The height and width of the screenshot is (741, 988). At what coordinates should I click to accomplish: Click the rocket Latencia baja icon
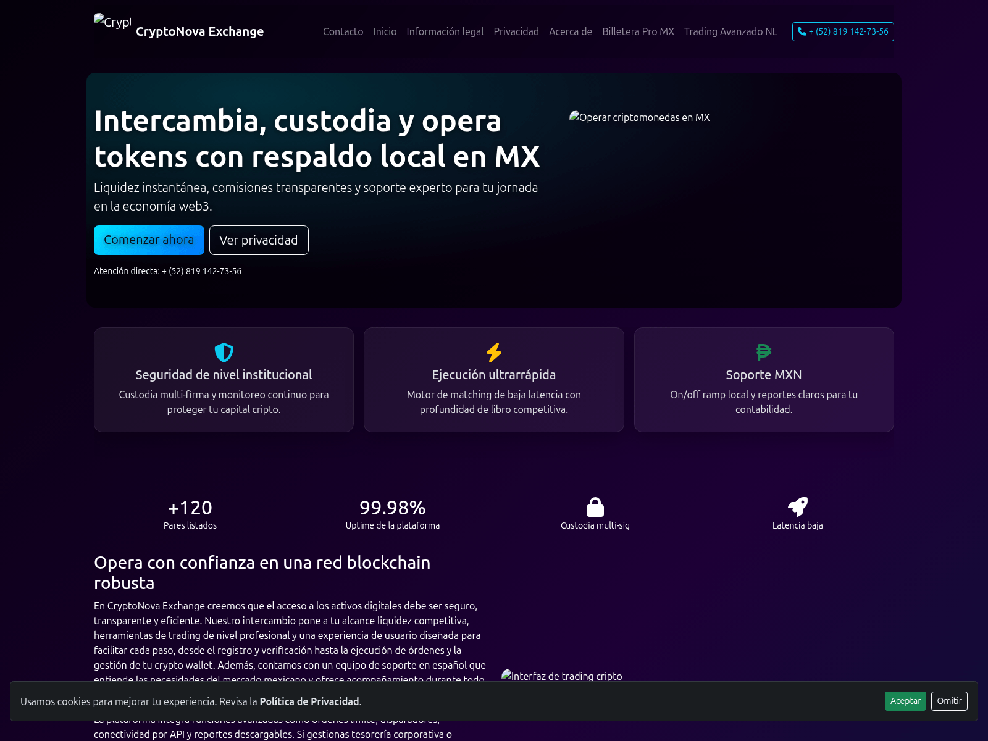pos(798,507)
